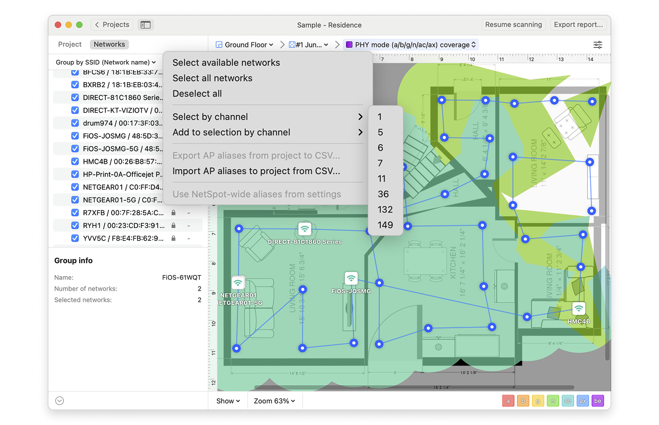Click the purple 'be' PHY mode swatch

(x=597, y=401)
